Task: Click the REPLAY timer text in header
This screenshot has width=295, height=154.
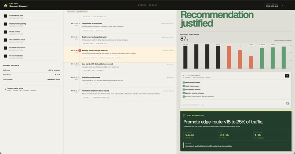Action: 149,5
